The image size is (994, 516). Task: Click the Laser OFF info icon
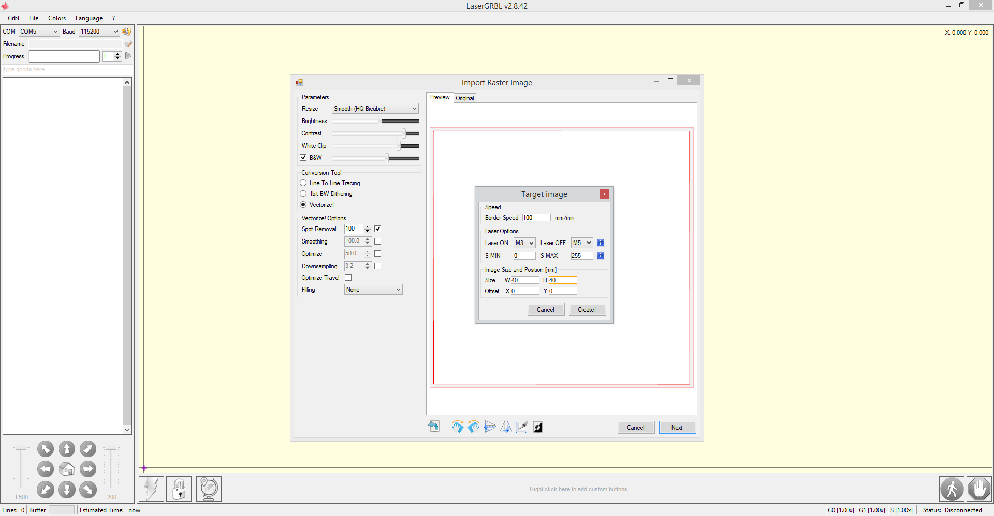click(601, 242)
